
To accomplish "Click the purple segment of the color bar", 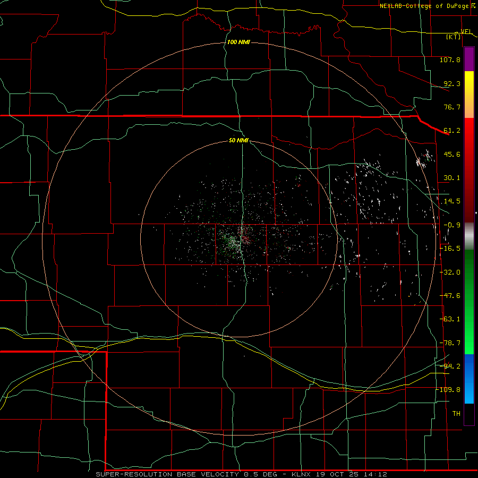I will tap(469, 59).
